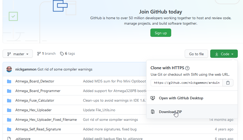Open commit 'Got rid of some compiler warnings' in header

pos(65,69)
